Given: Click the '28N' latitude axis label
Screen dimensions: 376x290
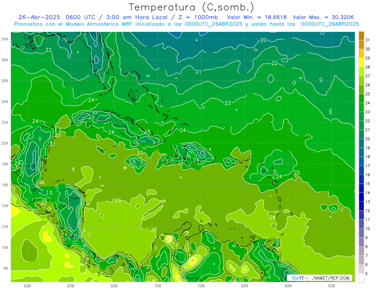Looking at the screenshot, I should pos(5,60).
